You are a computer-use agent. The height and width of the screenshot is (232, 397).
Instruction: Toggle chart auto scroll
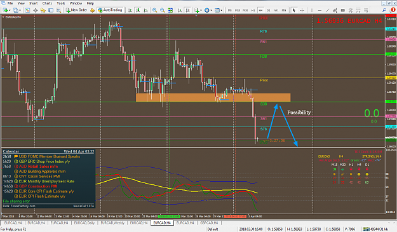(x=180, y=10)
